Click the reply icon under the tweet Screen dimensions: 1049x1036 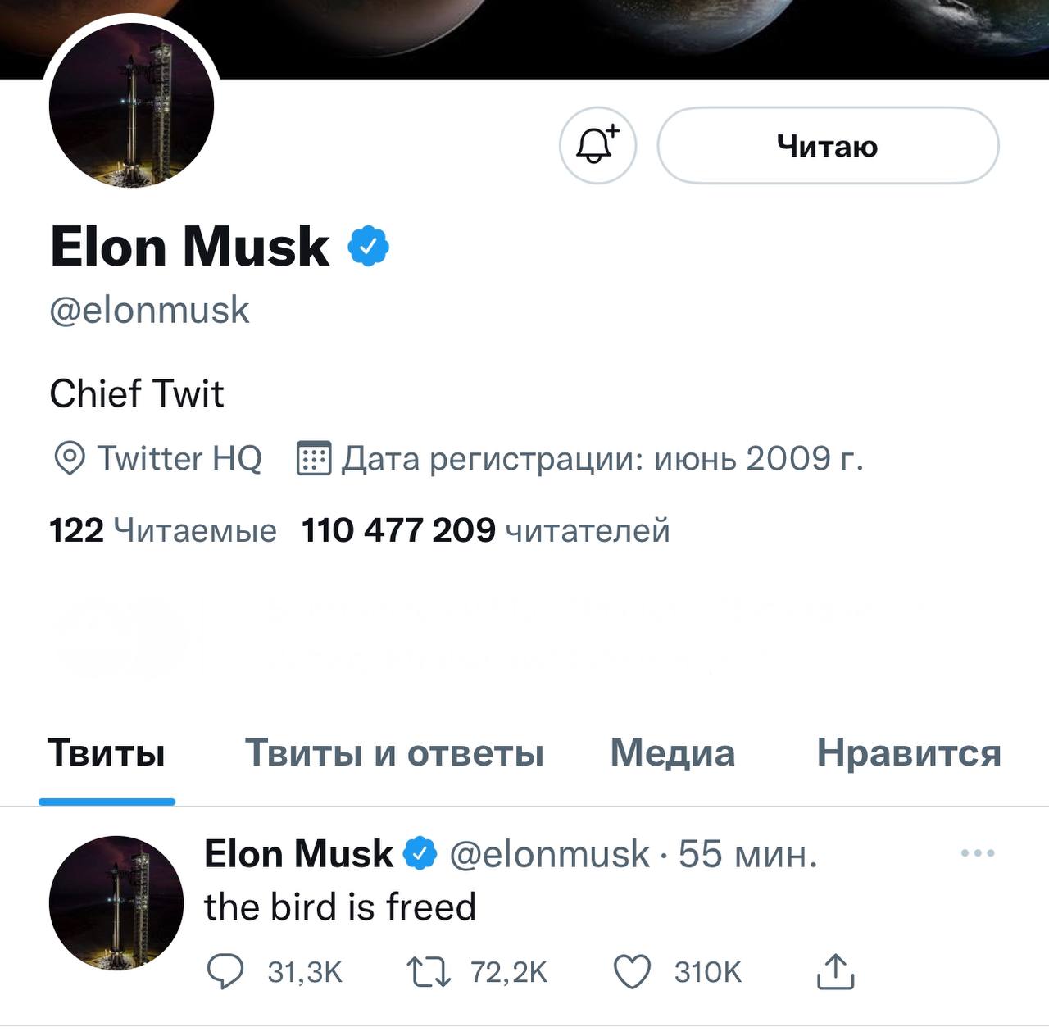225,972
